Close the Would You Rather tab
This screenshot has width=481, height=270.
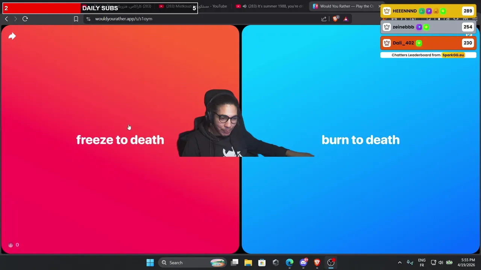tap(379, 6)
